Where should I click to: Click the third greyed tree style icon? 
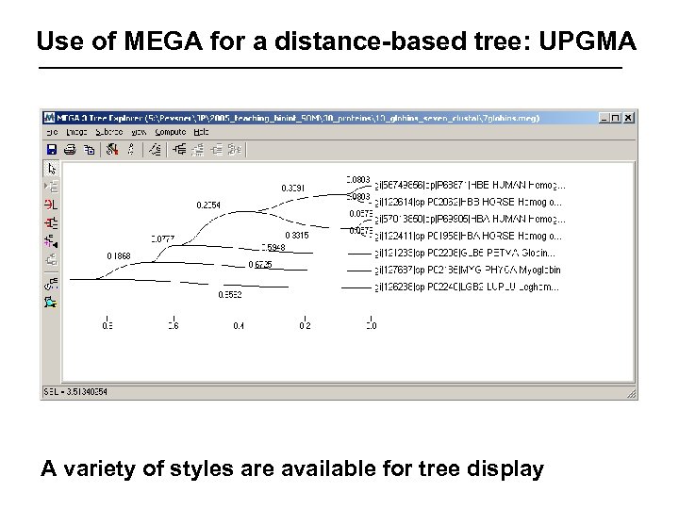[217, 150]
